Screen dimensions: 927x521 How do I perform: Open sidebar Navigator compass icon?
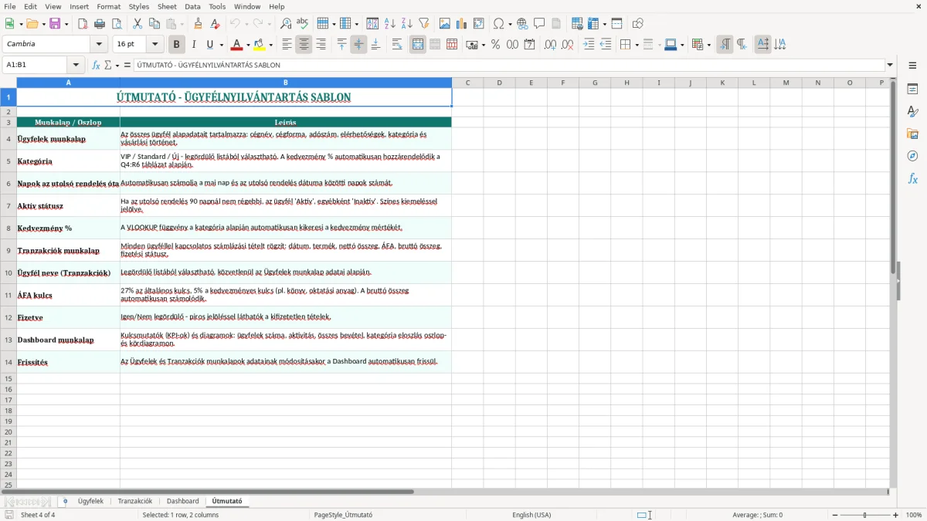[912, 156]
